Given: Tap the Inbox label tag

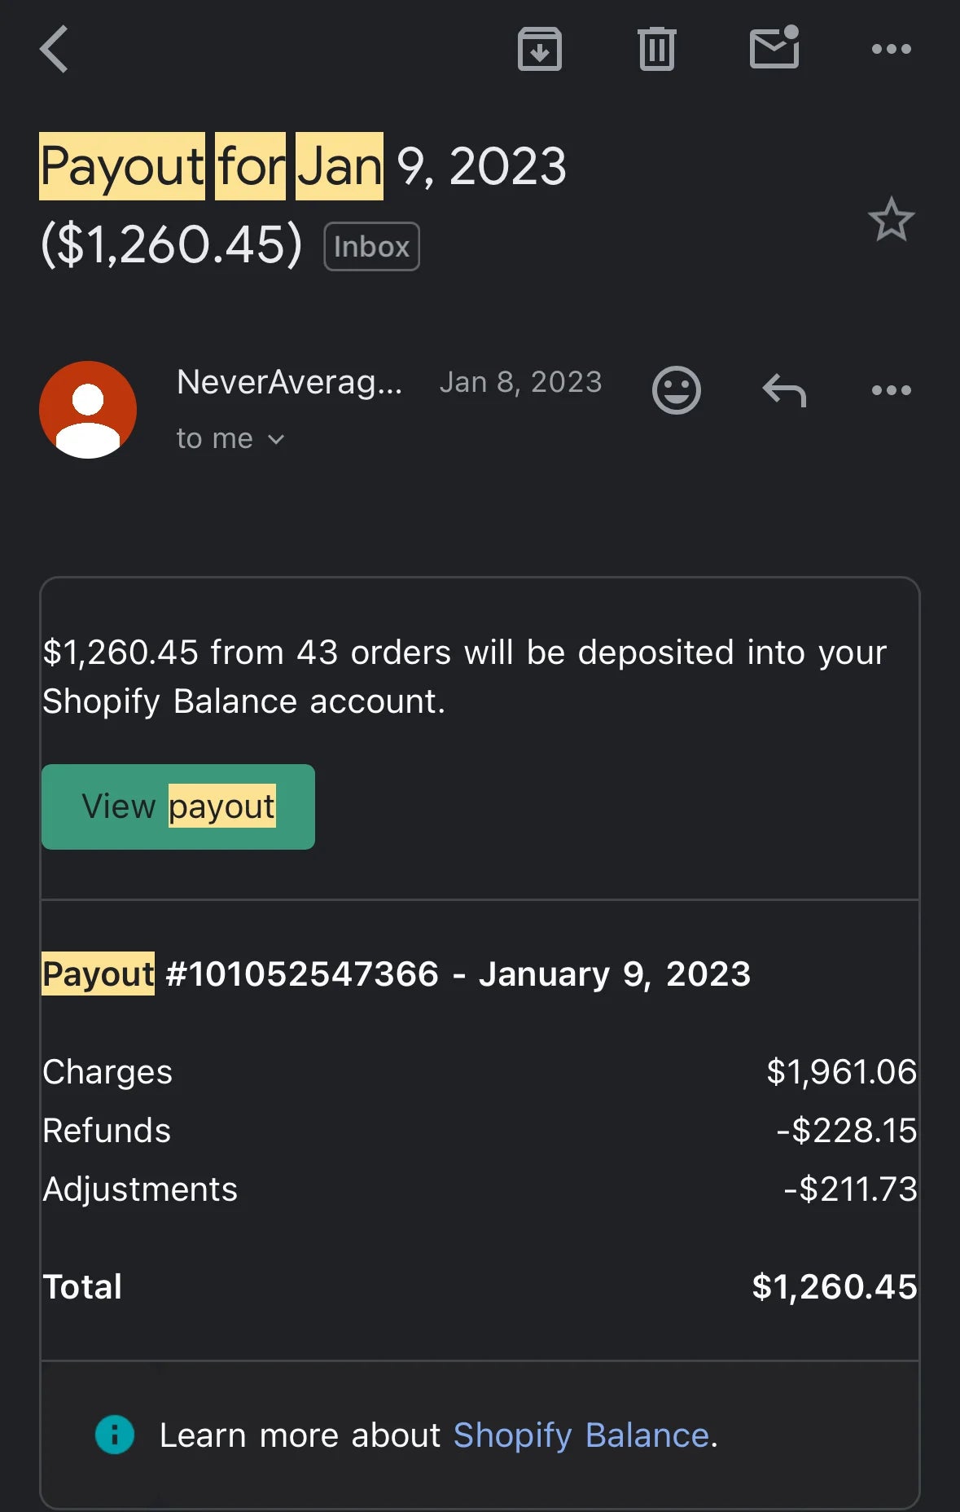Looking at the screenshot, I should click(371, 246).
